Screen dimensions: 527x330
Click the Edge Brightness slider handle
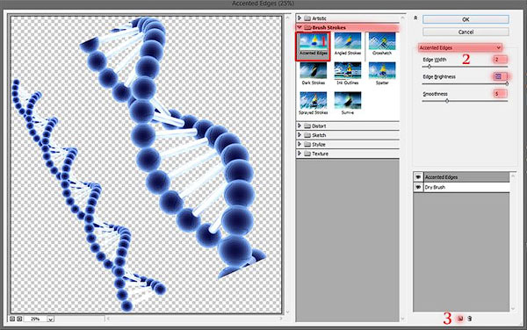pos(507,83)
